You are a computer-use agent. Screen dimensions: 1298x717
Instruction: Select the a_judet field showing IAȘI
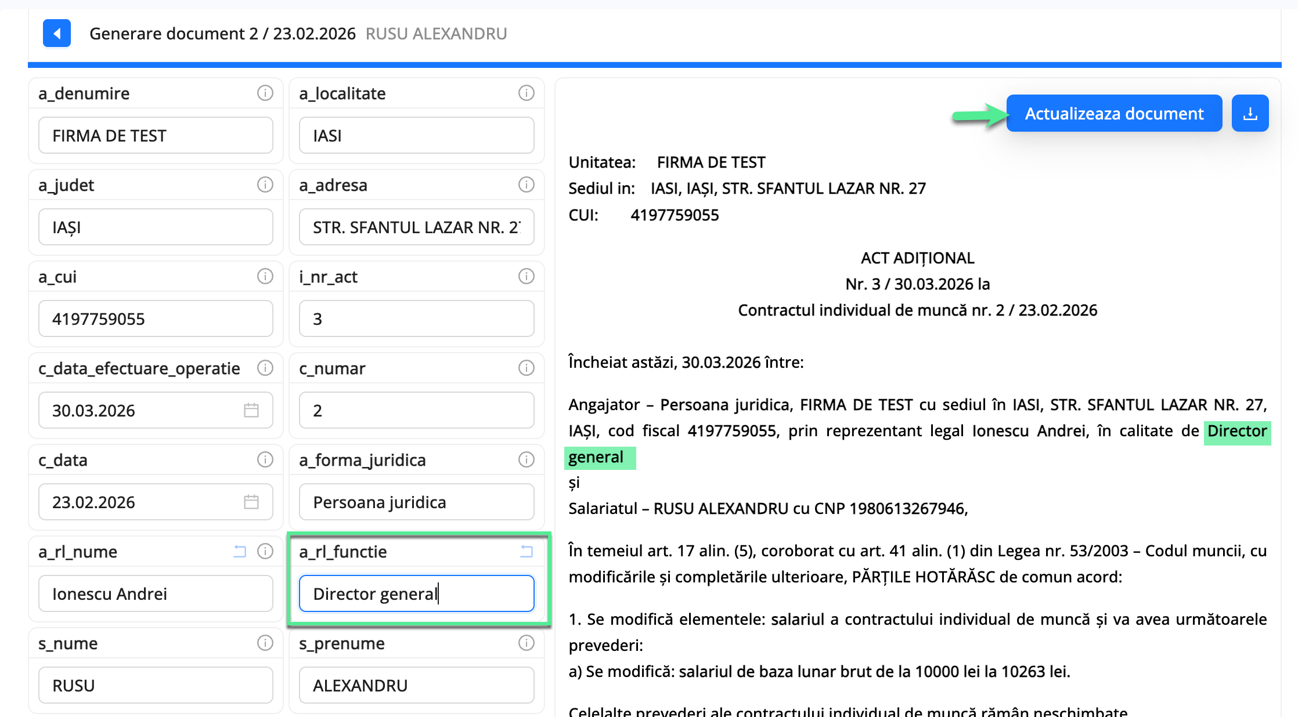tap(155, 227)
